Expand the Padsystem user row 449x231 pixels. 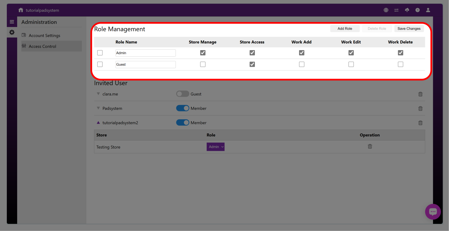(98, 108)
